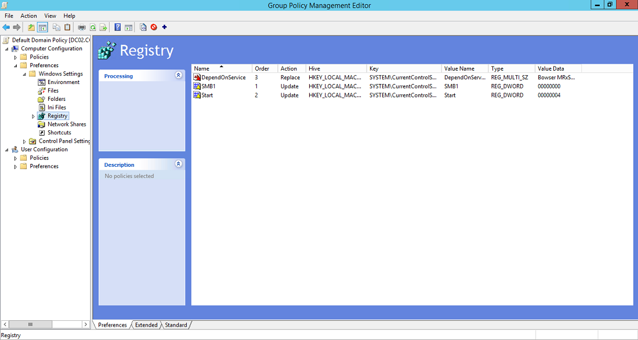638x340 pixels.
Task: Select the Network Shares tree item
Action: pyautogui.click(x=62, y=124)
